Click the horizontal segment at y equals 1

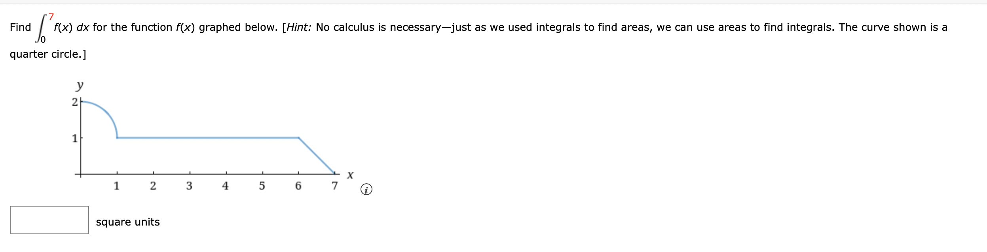coord(206,137)
